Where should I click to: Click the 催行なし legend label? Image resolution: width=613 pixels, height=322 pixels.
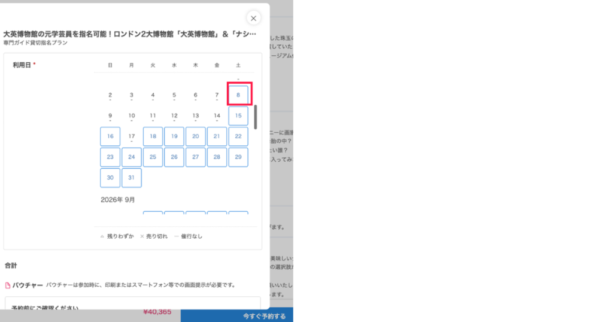192,236
